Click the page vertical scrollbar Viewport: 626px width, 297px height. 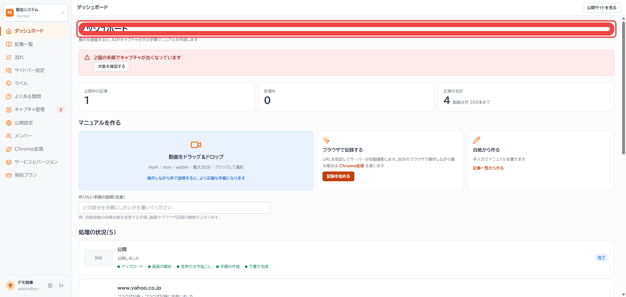[x=623, y=88]
